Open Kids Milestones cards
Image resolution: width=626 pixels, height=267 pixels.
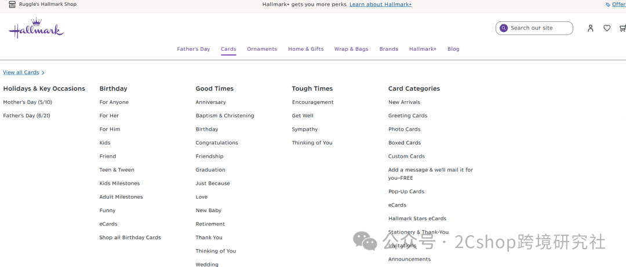pos(119,183)
